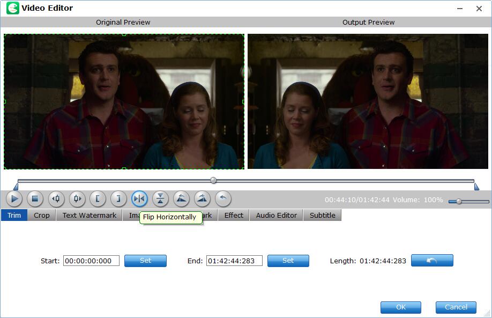Click the volume slider knob
This screenshot has width=492, height=318.
(459, 201)
